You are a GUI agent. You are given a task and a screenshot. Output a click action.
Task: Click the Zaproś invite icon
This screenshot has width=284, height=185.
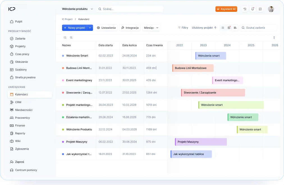coord(12,162)
